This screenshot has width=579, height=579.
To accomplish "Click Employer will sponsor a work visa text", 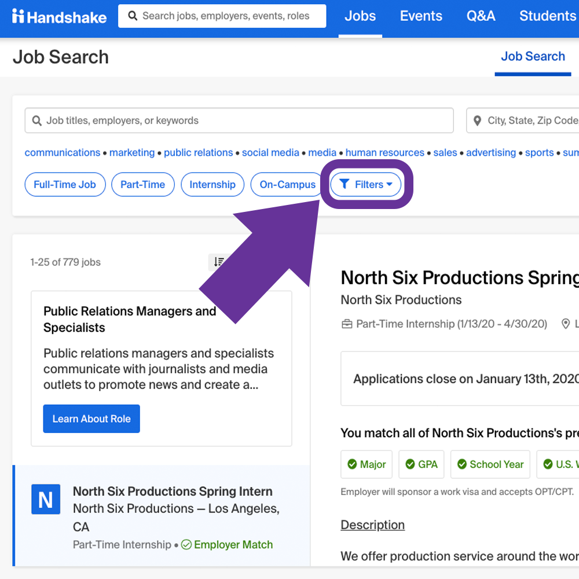I will click(457, 492).
